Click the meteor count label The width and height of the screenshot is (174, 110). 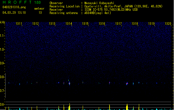point(39,9)
